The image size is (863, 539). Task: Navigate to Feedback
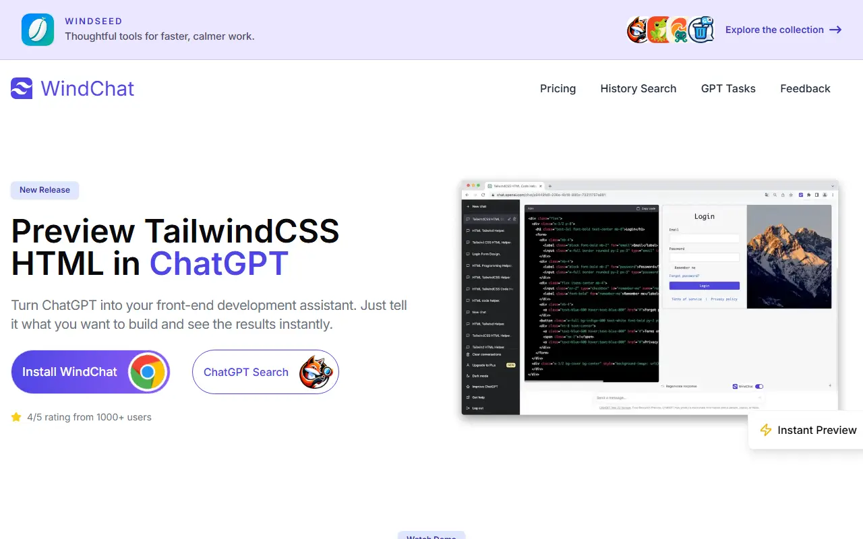coord(805,88)
